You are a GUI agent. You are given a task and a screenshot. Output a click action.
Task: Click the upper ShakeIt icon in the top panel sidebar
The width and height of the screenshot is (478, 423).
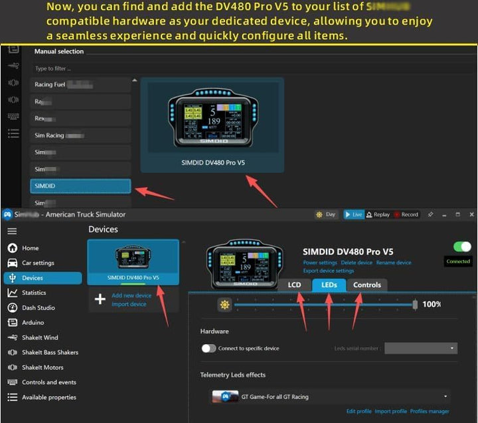point(13,83)
